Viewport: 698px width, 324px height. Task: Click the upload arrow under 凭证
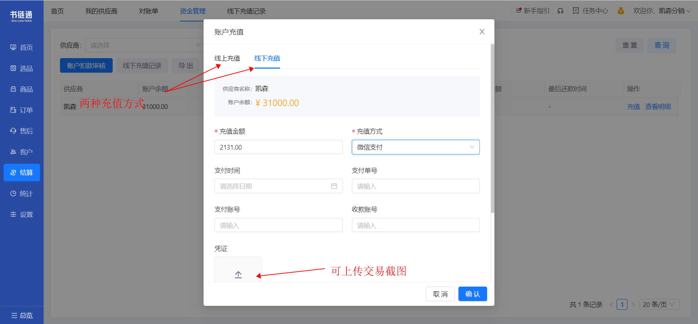(238, 275)
